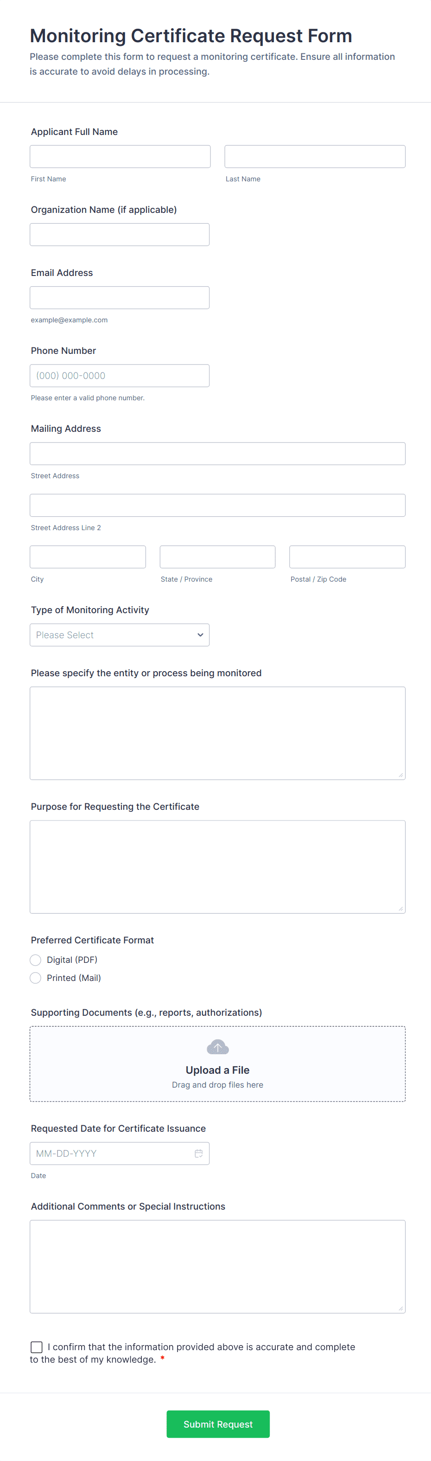This screenshot has height=1461, width=431.
Task: Focus the Last Name text box
Action: 315,157
